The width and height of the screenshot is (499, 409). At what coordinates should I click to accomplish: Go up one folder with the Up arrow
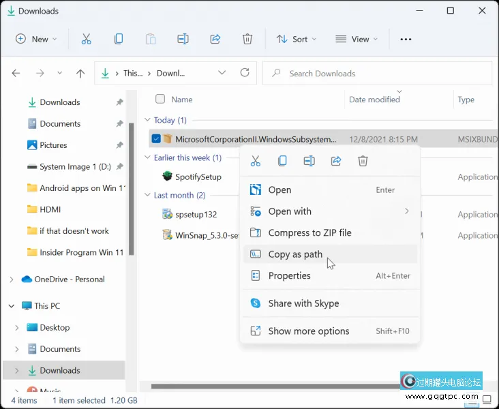coord(80,74)
